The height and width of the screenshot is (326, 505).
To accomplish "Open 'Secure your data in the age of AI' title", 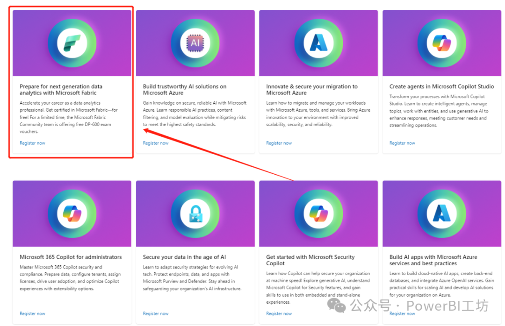I will 184,257.
